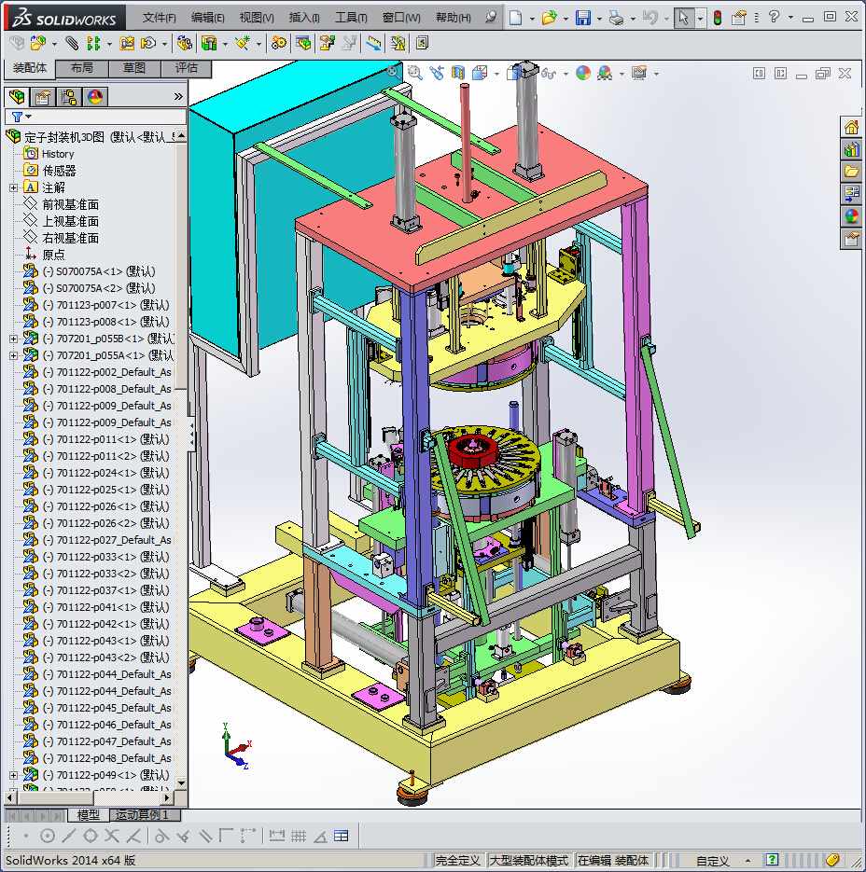866x872 pixels.
Task: Expand the feature manager panel chevron
Action: tap(178, 97)
